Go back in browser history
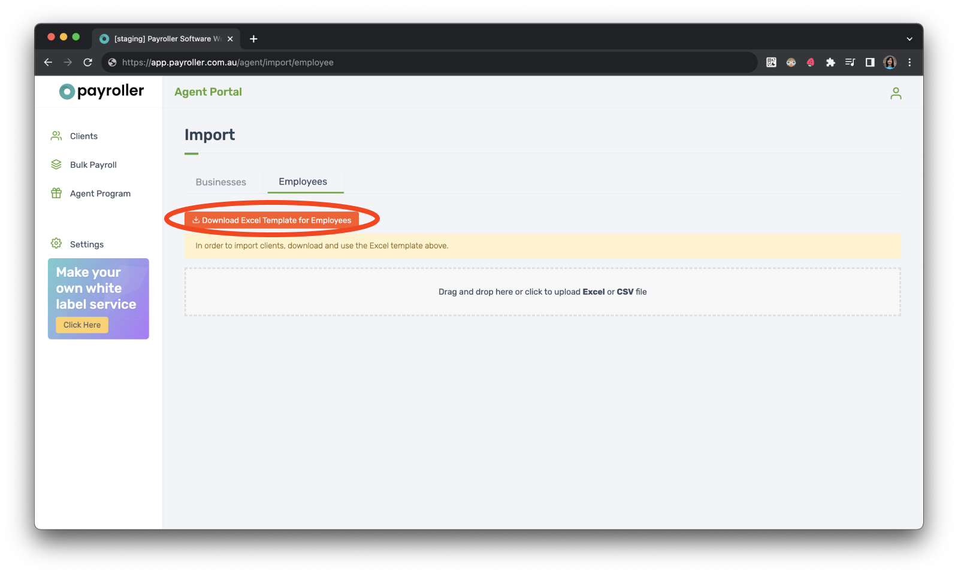This screenshot has height=575, width=958. click(x=49, y=62)
